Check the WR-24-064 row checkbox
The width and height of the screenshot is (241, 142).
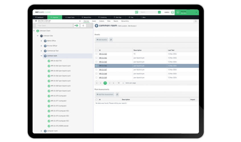point(96,58)
